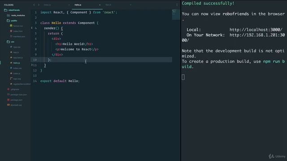This screenshot has width=287, height=161.
Task: Open package-lock.json in the sidebar
Action: pos(19,95)
